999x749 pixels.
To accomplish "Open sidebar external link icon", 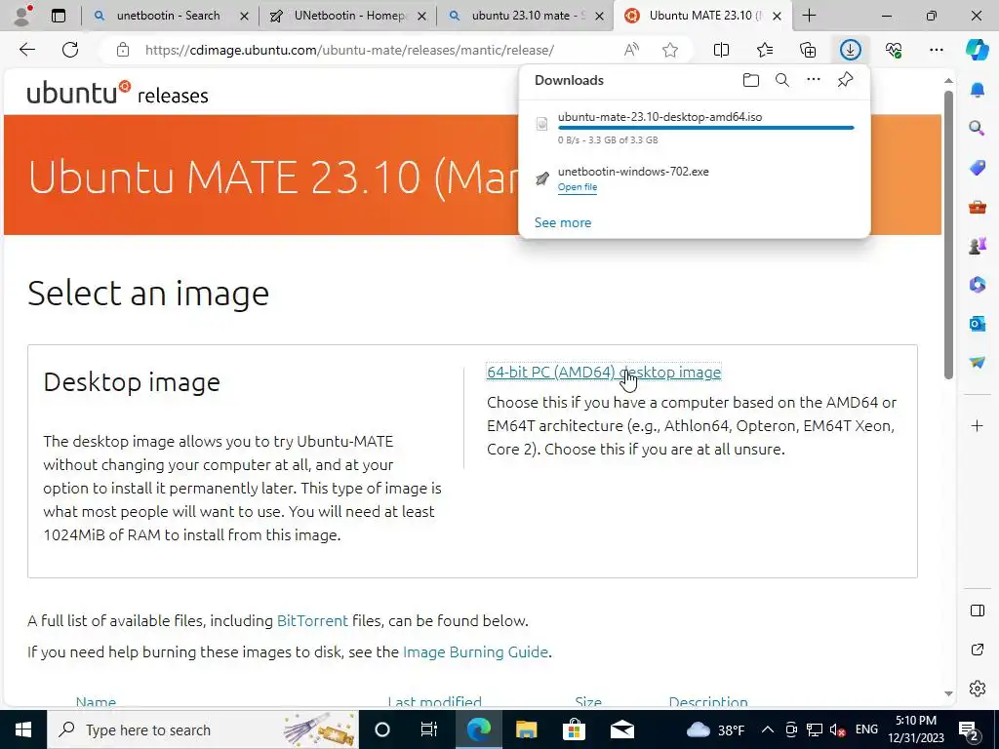I will [x=978, y=650].
